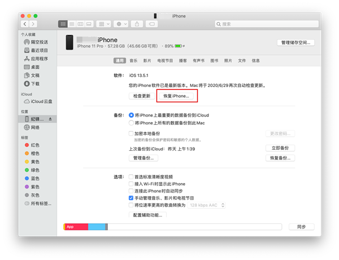339x260 pixels.
Task: Click the iPhone device image
Action: click(x=69, y=42)
